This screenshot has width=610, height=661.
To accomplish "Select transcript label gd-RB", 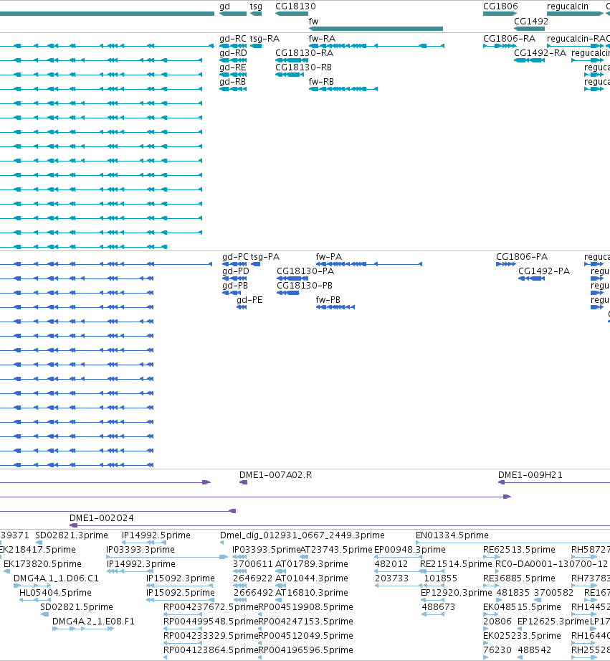I will point(233,82).
